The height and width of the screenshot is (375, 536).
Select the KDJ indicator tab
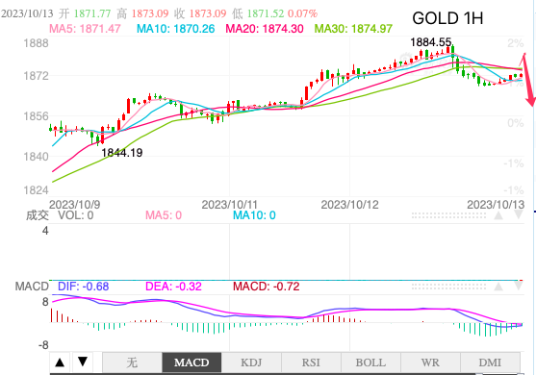pyautogui.click(x=251, y=362)
